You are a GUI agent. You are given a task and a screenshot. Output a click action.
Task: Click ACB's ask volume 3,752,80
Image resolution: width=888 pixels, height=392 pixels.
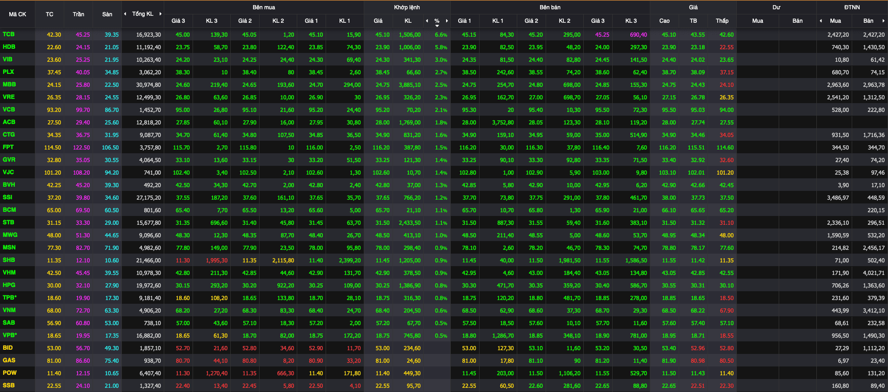(503, 123)
